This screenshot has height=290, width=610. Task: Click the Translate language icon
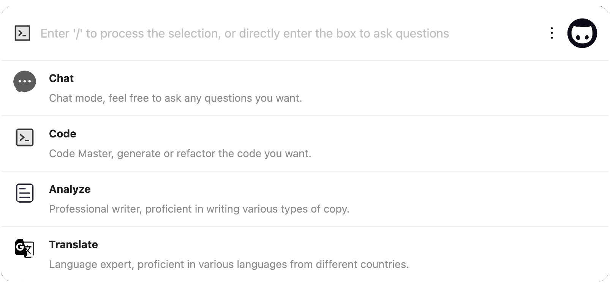point(25,248)
